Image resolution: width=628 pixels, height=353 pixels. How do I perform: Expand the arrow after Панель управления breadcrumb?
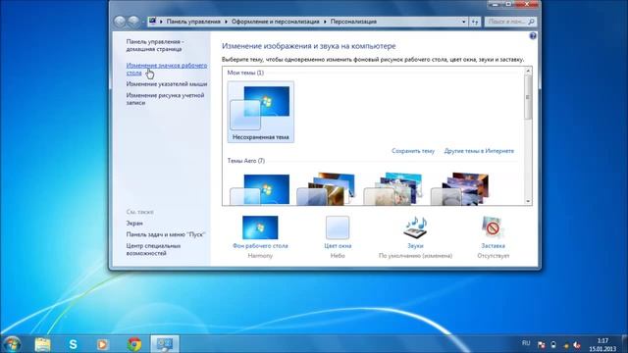tap(227, 22)
